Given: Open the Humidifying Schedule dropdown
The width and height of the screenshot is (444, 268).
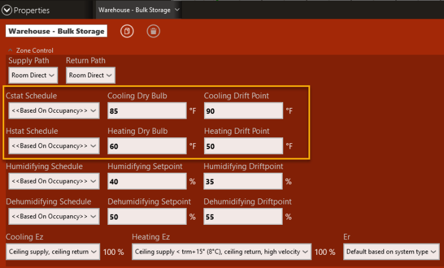Looking at the screenshot, I should 54,181.
